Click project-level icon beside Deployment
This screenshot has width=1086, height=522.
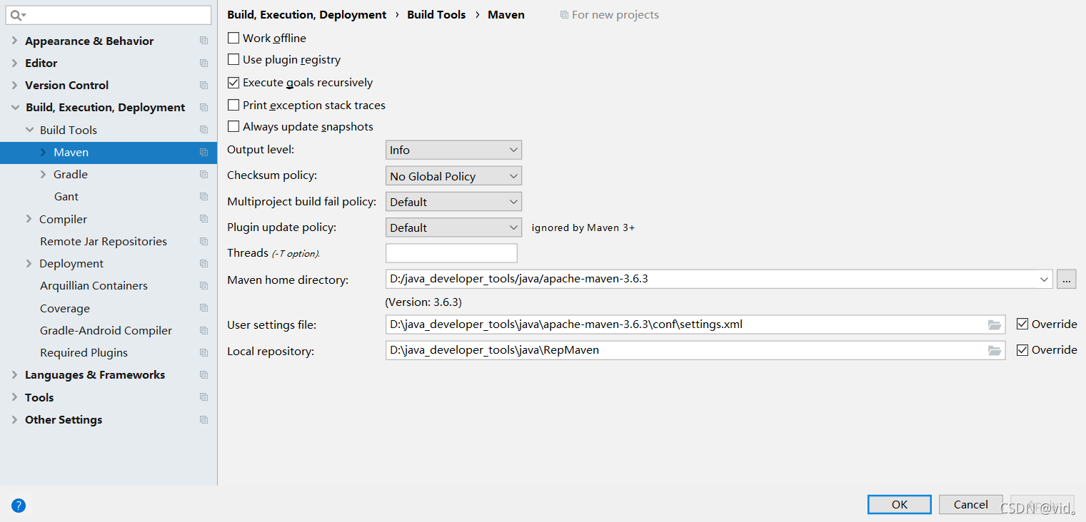click(x=204, y=263)
